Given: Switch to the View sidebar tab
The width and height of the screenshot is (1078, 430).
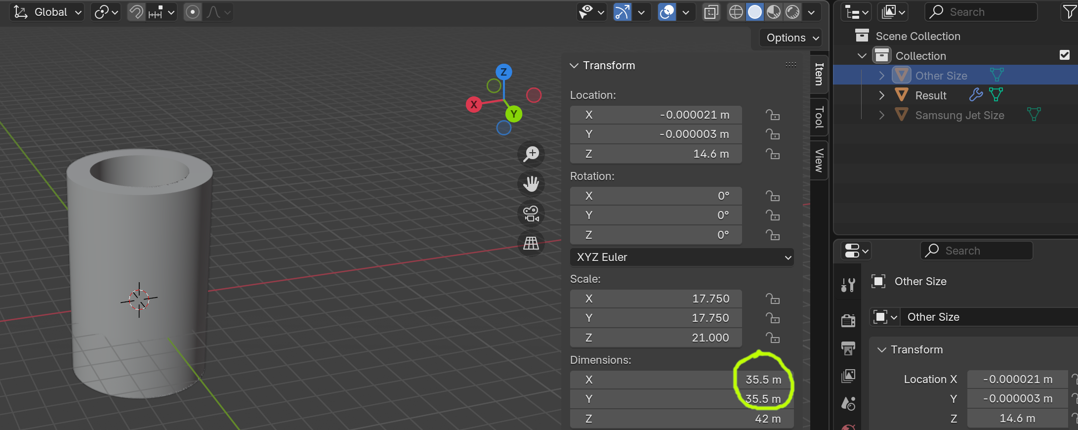Looking at the screenshot, I should pyautogui.click(x=819, y=160).
